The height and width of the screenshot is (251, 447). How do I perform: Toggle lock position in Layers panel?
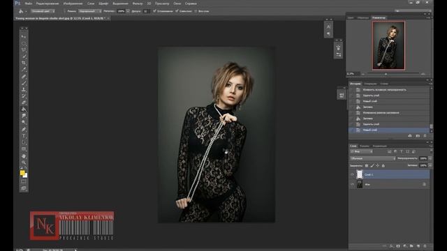378,166
